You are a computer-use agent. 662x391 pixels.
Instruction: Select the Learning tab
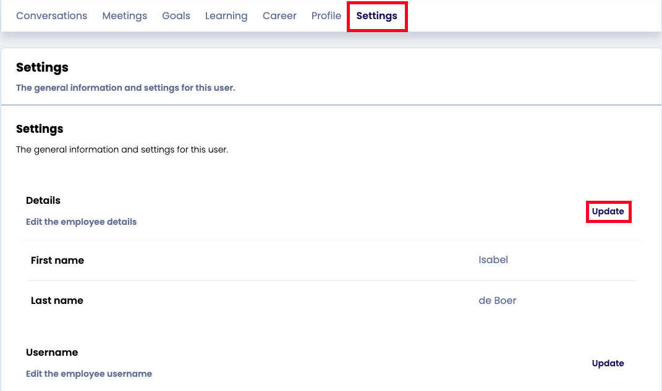[x=226, y=16]
